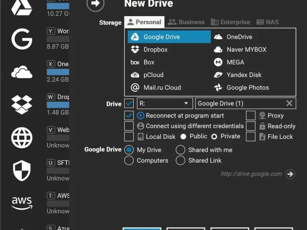Choose pCloud in storage list
307x230 pixels.
(x=169, y=75)
